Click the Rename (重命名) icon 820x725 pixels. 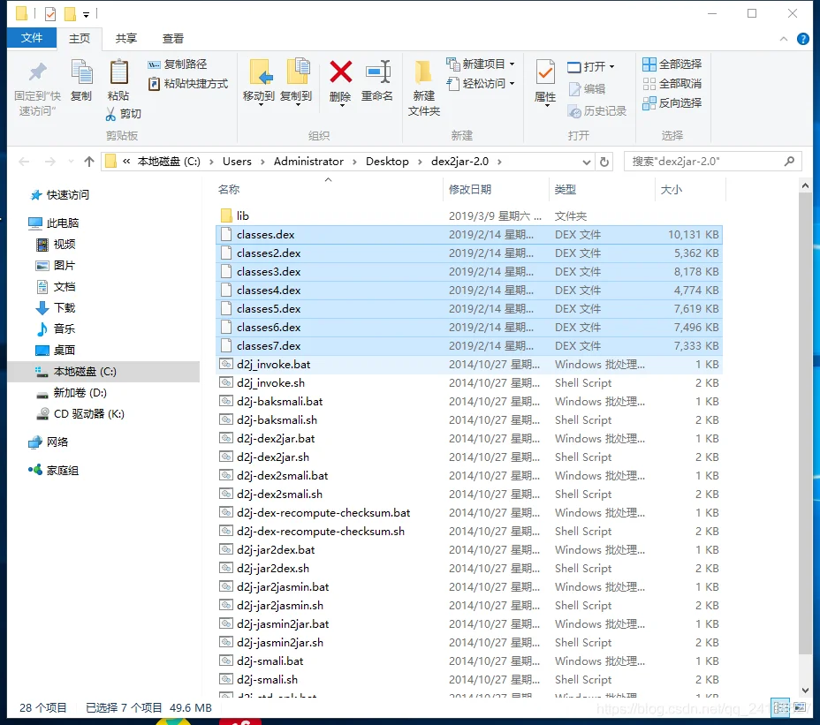pyautogui.click(x=377, y=72)
